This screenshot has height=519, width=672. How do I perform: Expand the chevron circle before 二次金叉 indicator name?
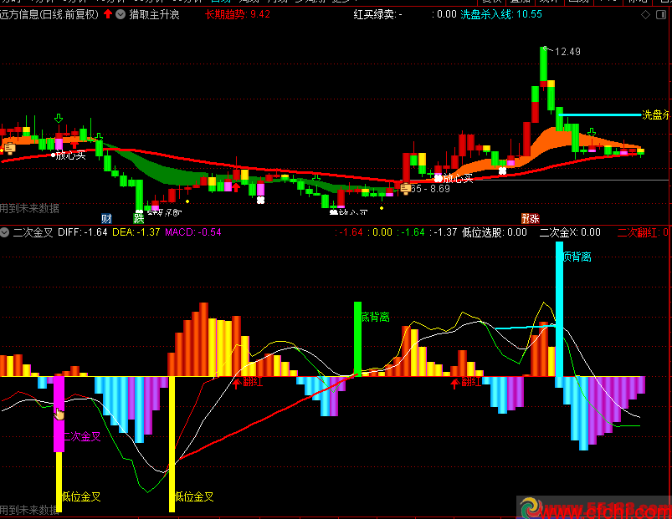click(x=5, y=232)
